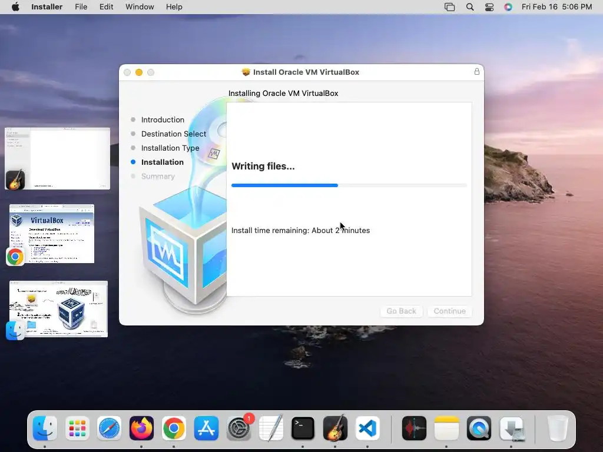Open GarageBand from the Dock
The image size is (603, 452).
click(x=335, y=428)
